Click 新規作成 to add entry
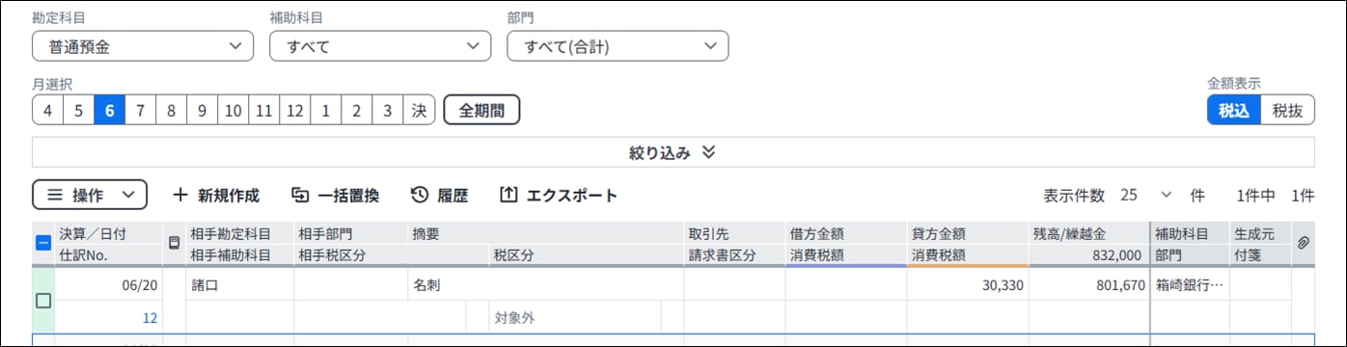Image resolution: width=1347 pixels, height=347 pixels. pos(216,196)
